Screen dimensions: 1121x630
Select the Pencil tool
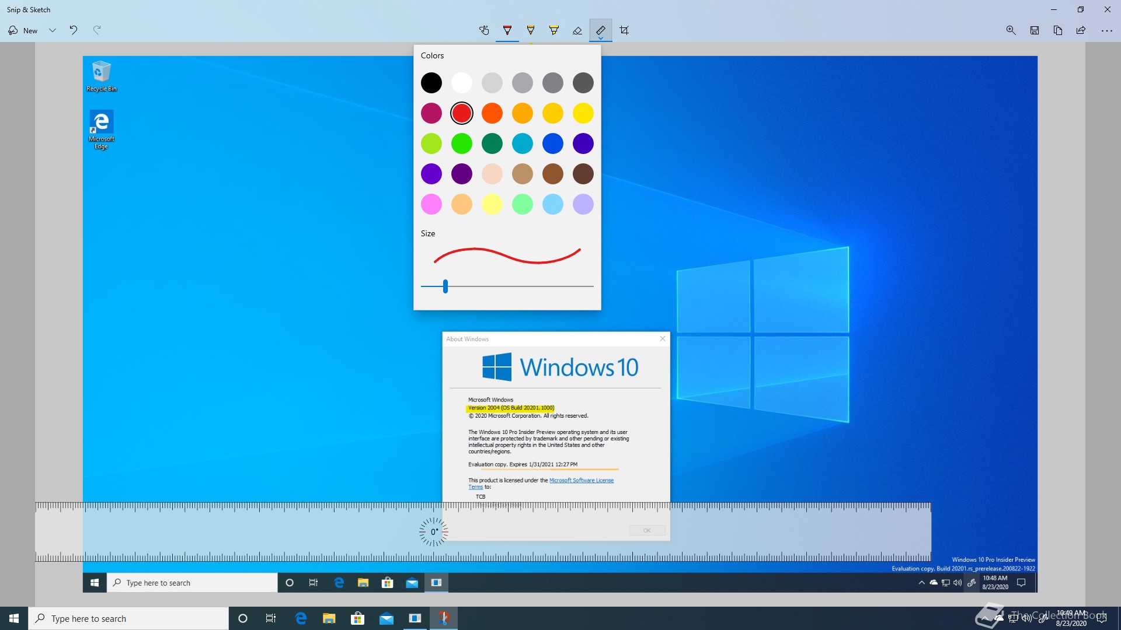point(531,30)
